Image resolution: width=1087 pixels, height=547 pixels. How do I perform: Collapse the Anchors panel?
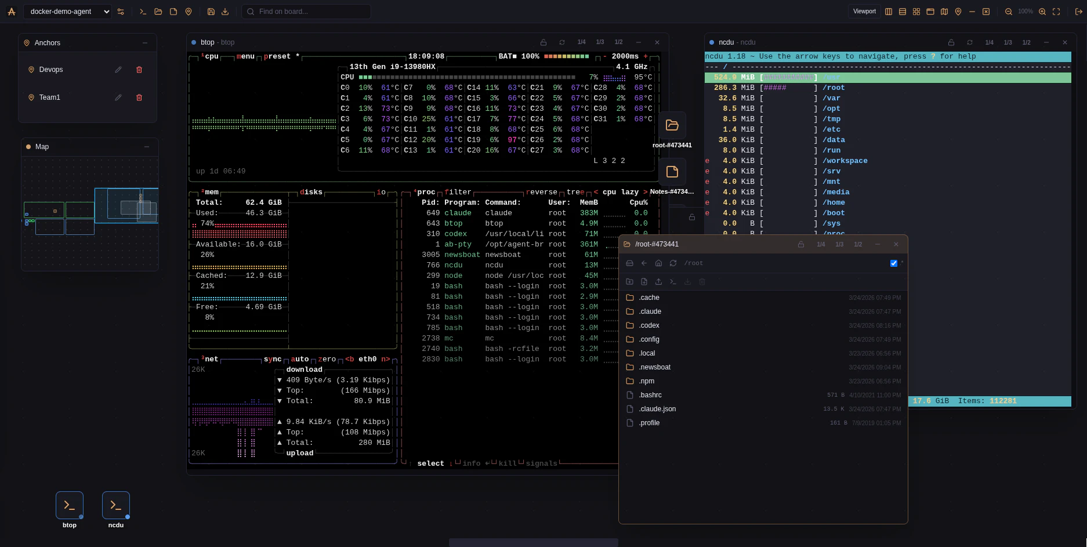tap(145, 43)
